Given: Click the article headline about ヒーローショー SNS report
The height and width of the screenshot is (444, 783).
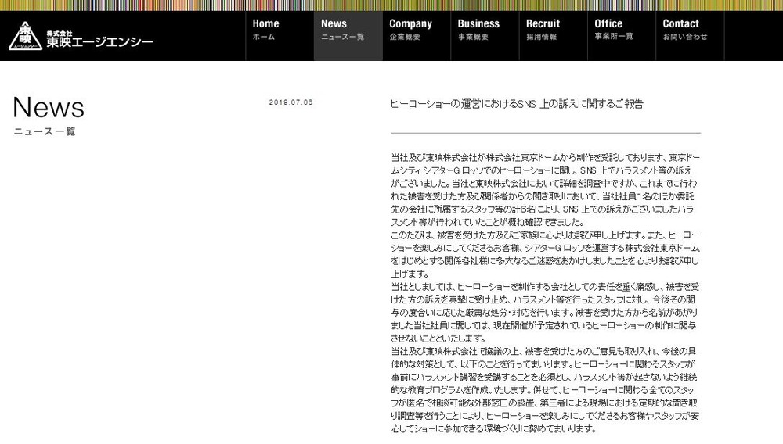Looking at the screenshot, I should coord(516,104).
